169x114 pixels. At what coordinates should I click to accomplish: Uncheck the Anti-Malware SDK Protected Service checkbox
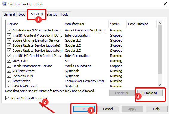coord(9,30)
